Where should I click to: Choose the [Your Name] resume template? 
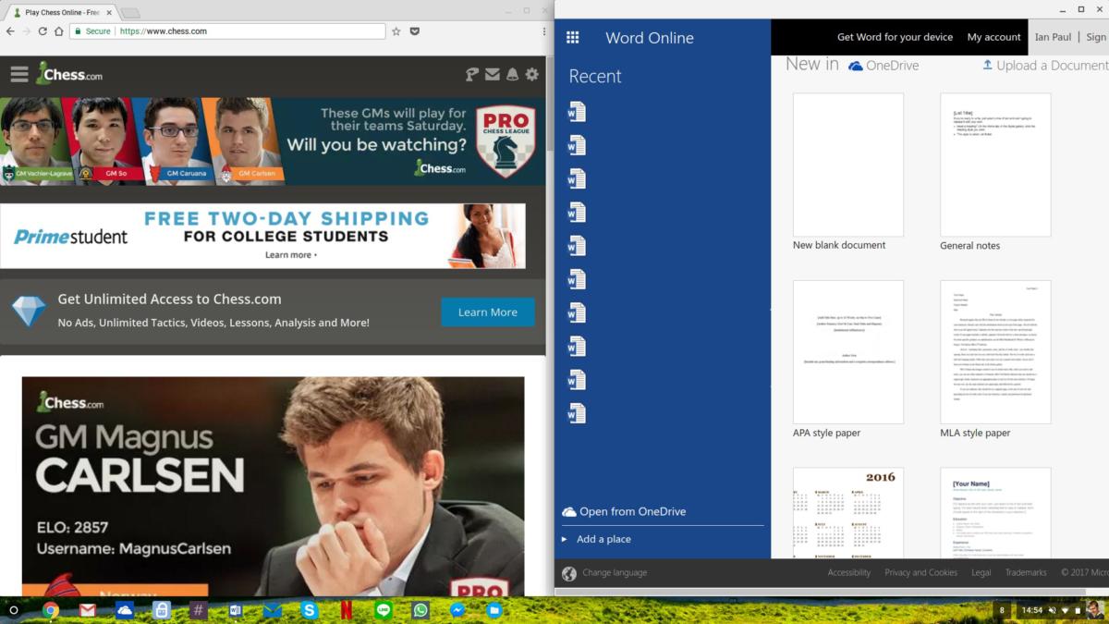[x=995, y=513]
